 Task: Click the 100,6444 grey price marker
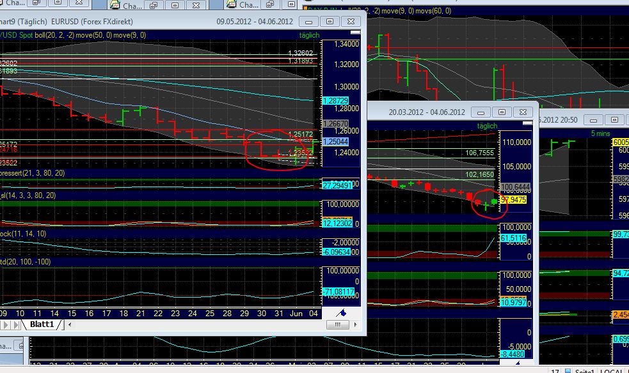tap(516, 187)
